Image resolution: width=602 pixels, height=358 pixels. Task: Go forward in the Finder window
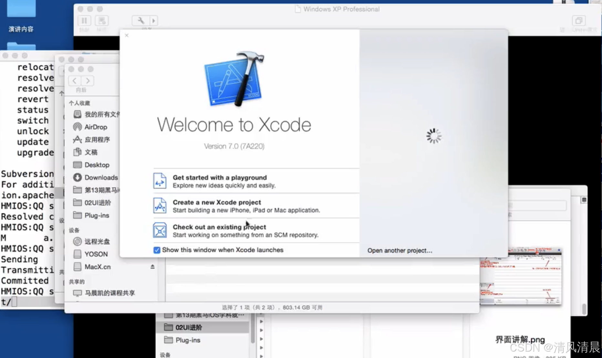(88, 81)
